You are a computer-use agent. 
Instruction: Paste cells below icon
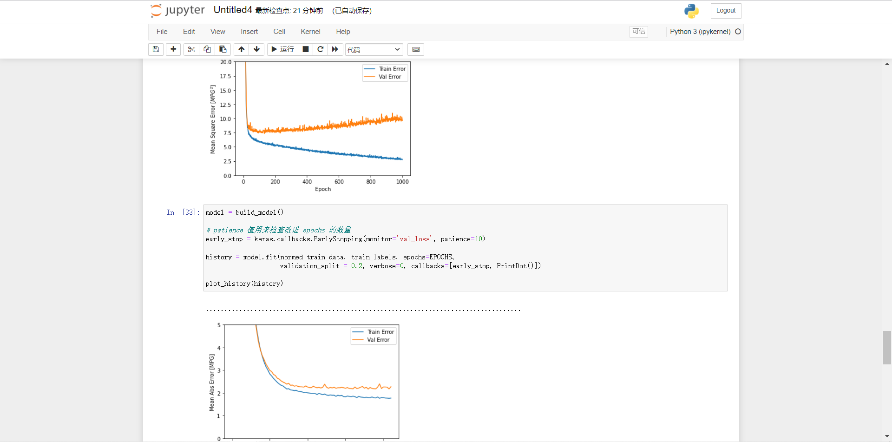pyautogui.click(x=223, y=49)
